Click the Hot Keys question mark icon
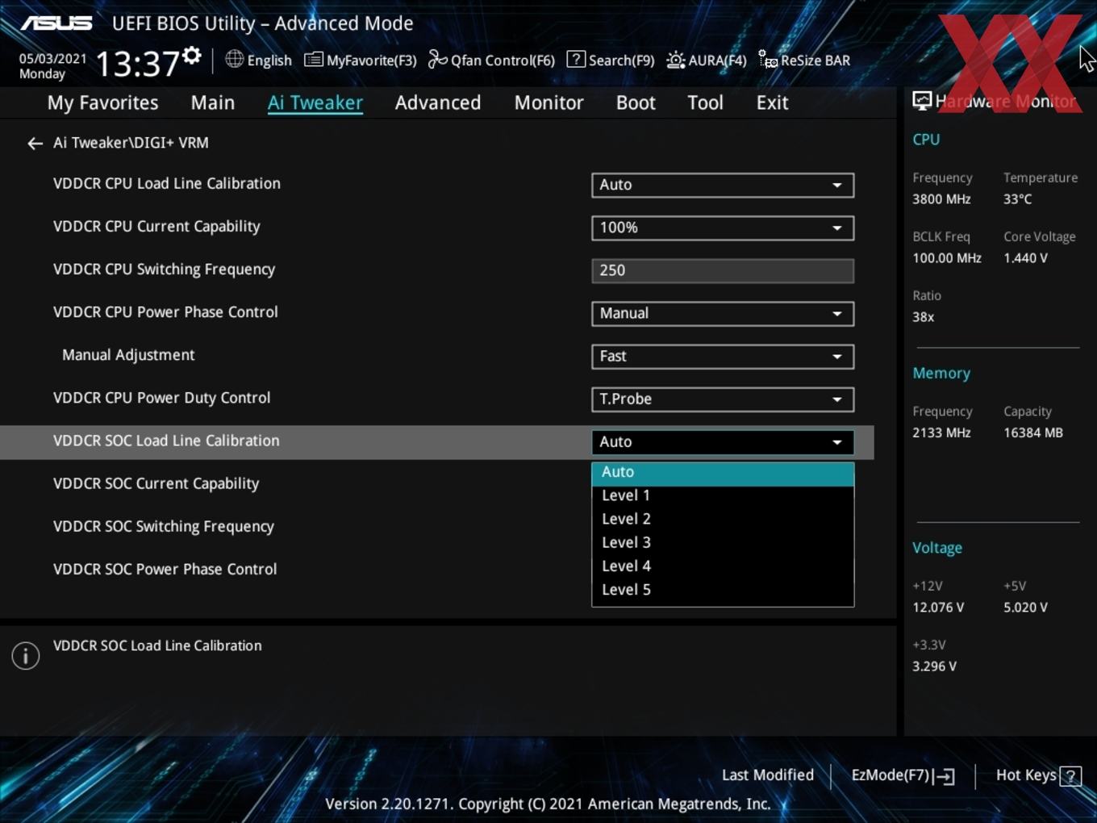 (x=1070, y=776)
